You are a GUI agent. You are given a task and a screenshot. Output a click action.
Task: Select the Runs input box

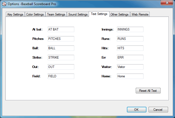pos(130,39)
